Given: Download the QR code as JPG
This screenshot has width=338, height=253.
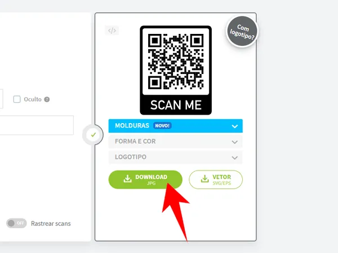Looking at the screenshot, I should tap(145, 180).
